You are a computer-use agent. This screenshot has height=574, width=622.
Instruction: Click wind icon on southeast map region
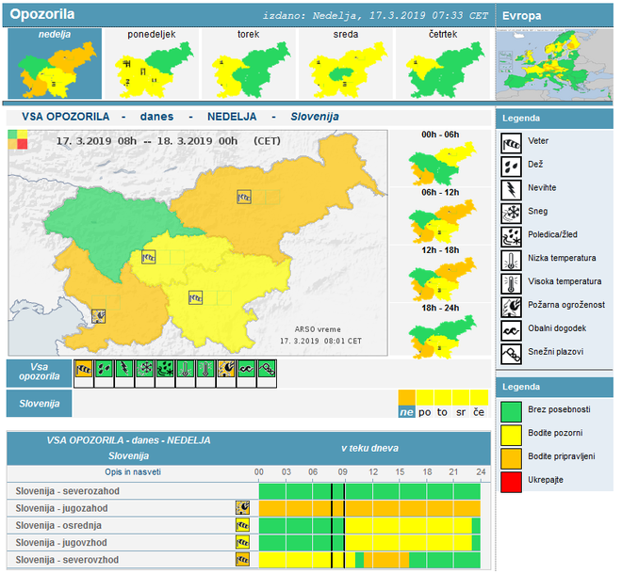pyautogui.click(x=196, y=297)
